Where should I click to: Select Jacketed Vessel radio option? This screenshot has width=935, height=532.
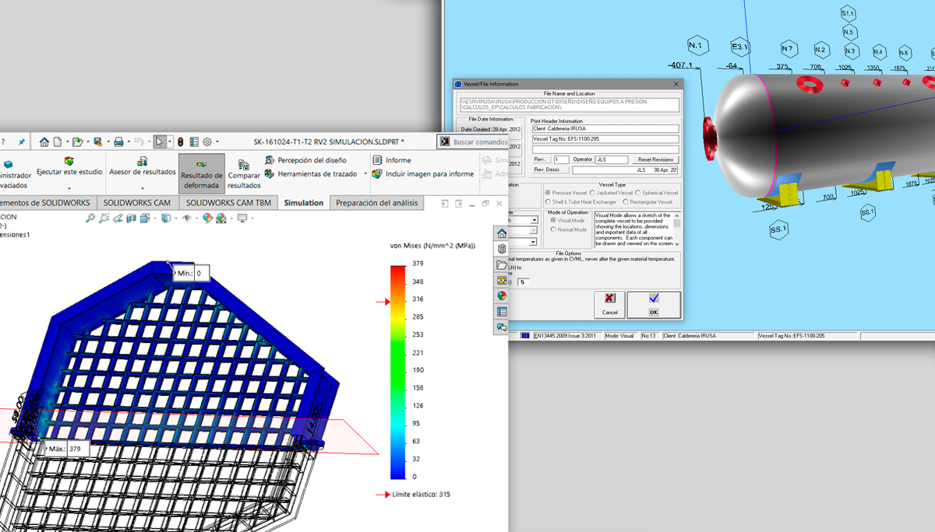(x=594, y=192)
